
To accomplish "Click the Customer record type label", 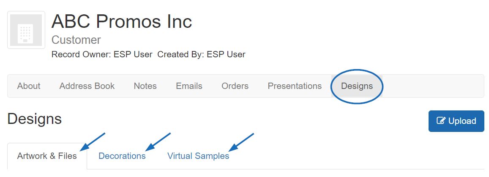I will click(76, 40).
